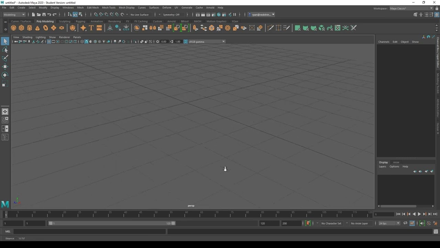Viewport: 440px width, 248px height.
Task: Toggle the viewport grid display
Action: pyautogui.click(x=49, y=42)
